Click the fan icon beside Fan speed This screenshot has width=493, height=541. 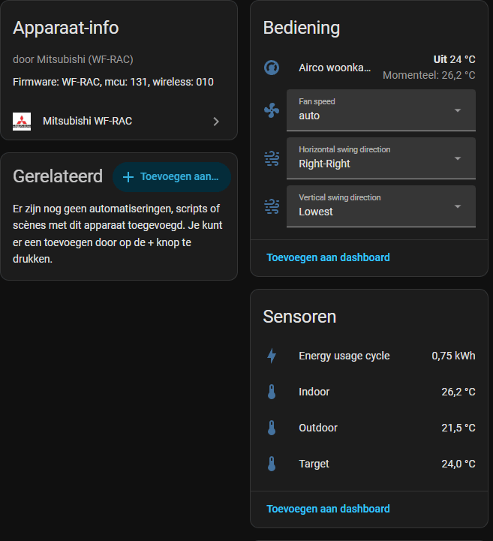[272, 110]
